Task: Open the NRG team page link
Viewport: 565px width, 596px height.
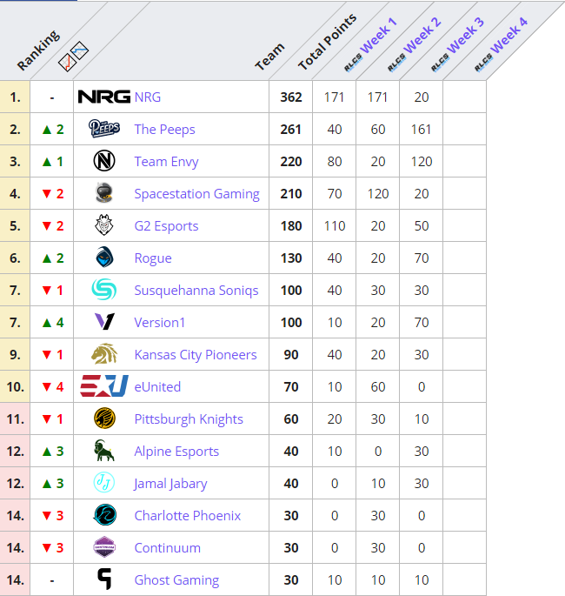Action: [148, 97]
